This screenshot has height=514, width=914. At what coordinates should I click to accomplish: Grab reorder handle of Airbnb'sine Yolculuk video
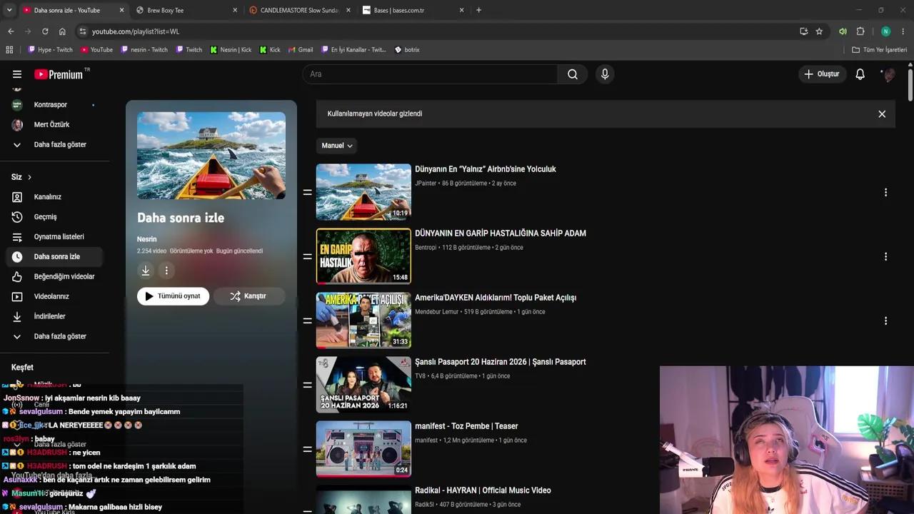[308, 193]
